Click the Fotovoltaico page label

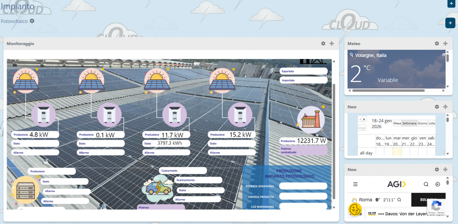coord(14,21)
